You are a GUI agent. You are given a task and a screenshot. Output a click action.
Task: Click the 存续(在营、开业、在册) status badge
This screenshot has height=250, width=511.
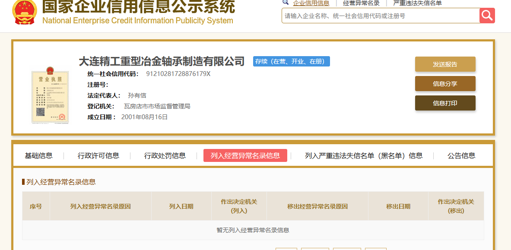coord(291,61)
